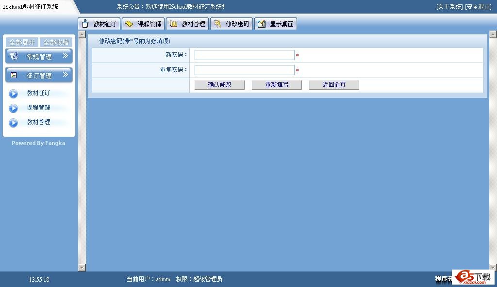Open the 教材征订 toolbar tab

click(x=99, y=24)
